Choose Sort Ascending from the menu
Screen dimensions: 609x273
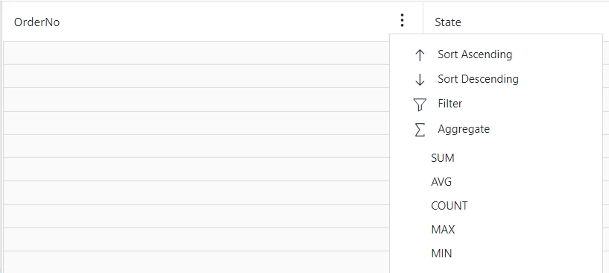point(475,54)
